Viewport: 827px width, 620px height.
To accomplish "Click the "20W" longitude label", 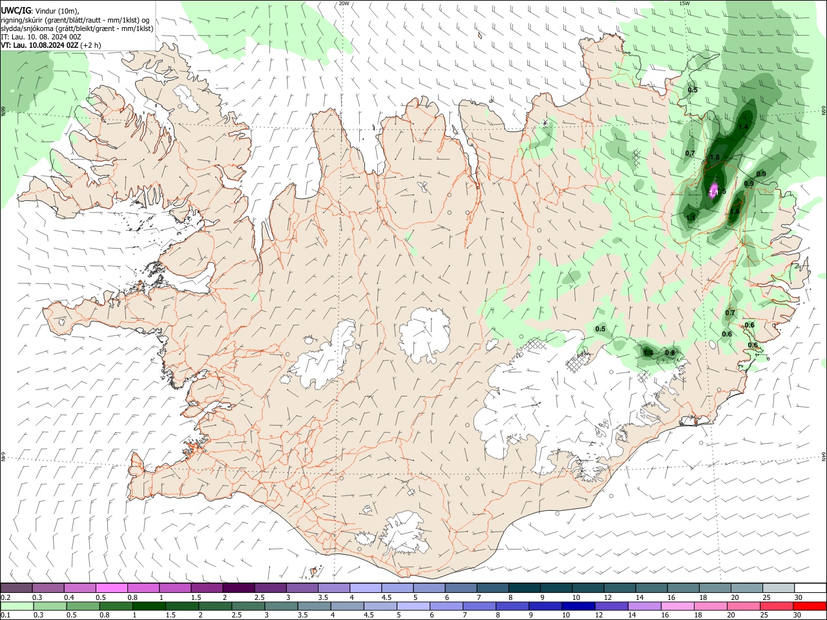I will 344,3.
